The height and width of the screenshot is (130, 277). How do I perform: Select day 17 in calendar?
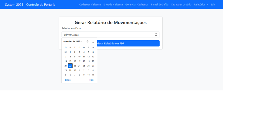tap(79, 61)
